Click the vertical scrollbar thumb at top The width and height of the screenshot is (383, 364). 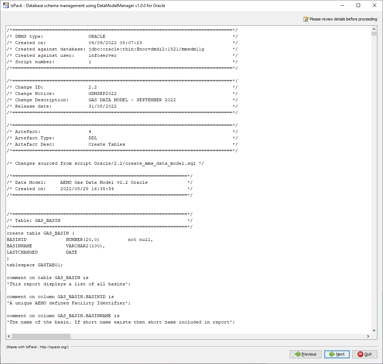click(x=374, y=34)
